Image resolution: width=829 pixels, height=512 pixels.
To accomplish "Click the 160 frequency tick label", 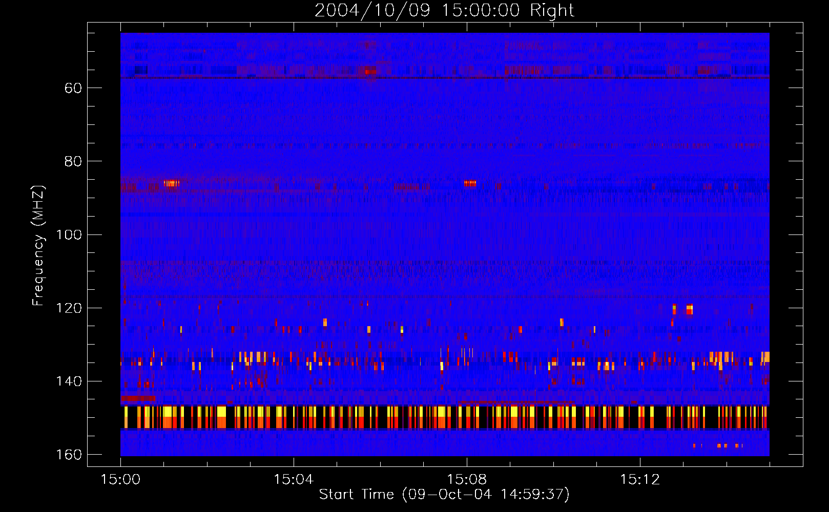I will [x=69, y=455].
